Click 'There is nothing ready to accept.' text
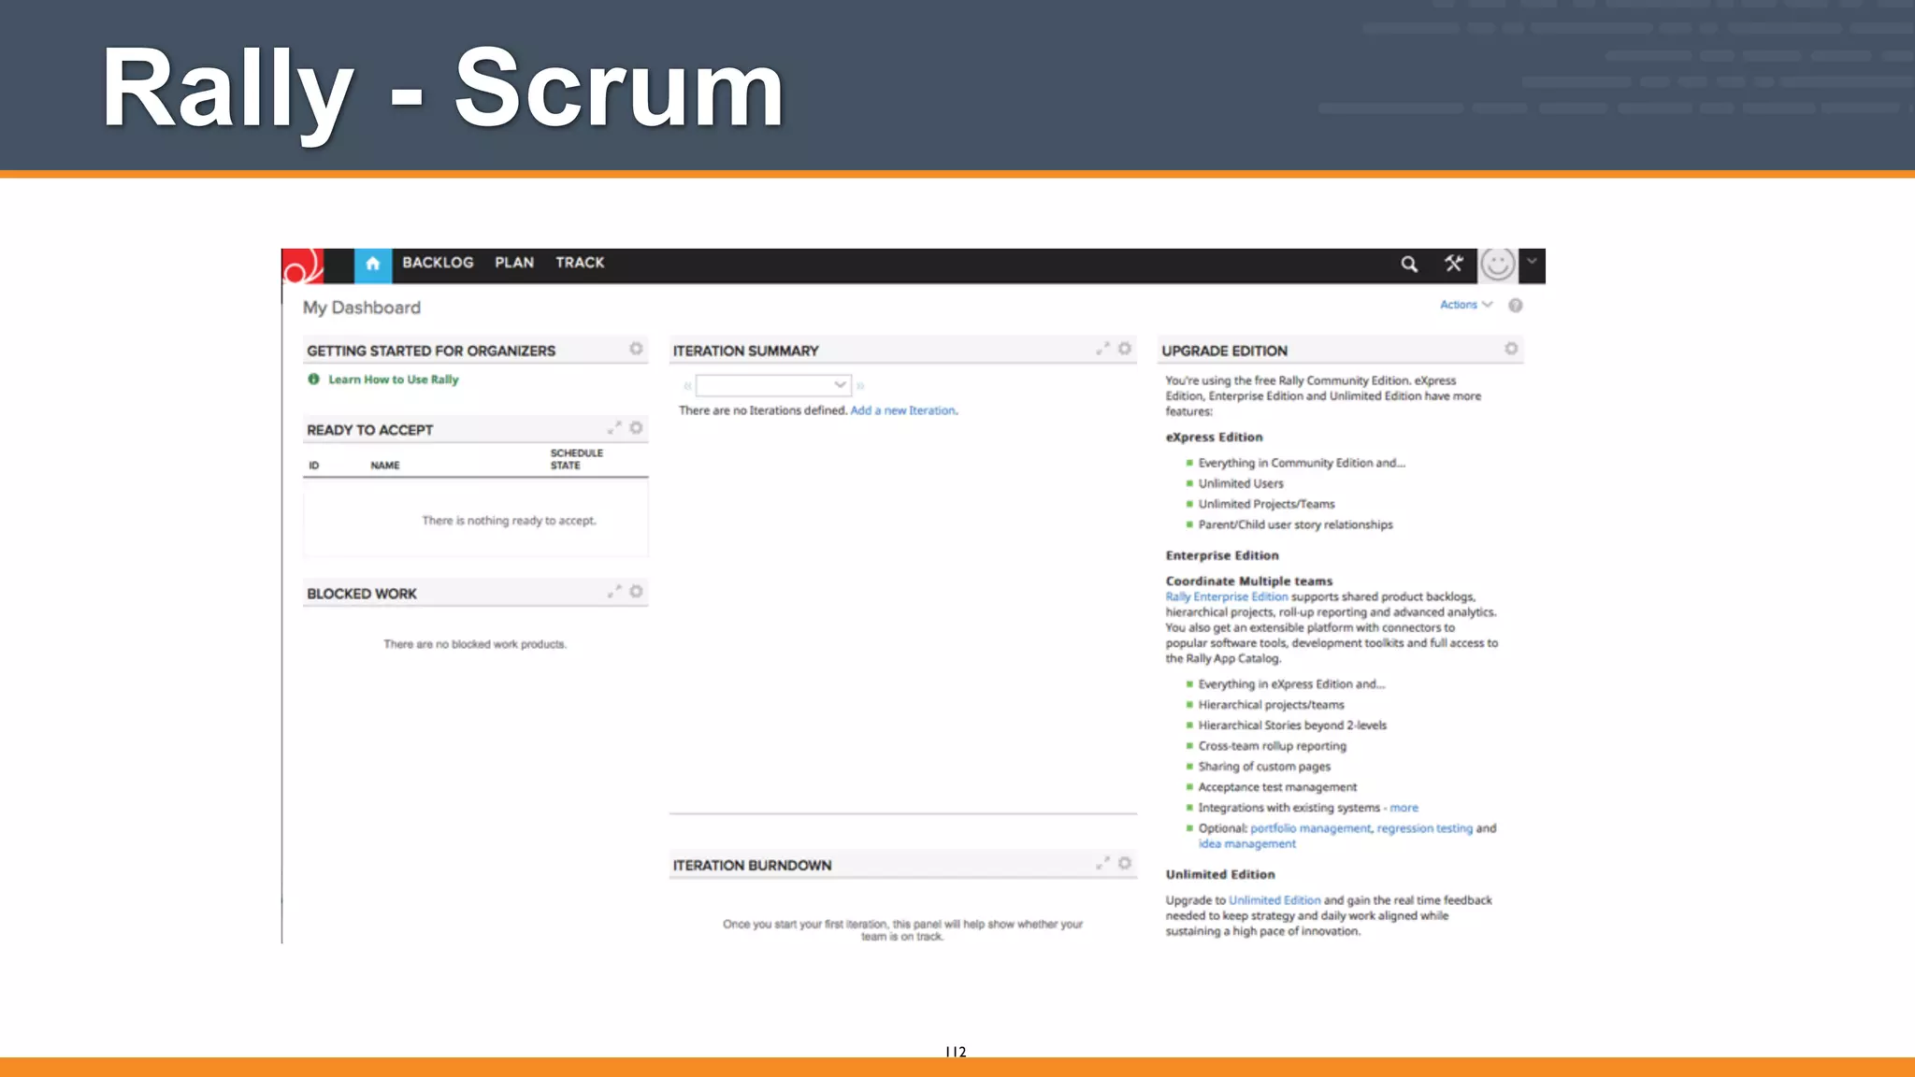 tap(509, 521)
